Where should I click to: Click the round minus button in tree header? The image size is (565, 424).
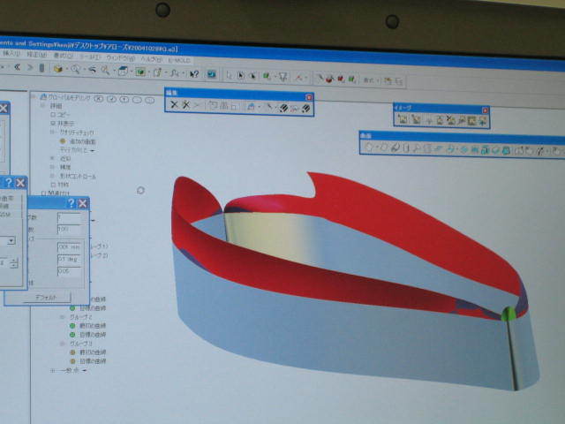(x=137, y=100)
